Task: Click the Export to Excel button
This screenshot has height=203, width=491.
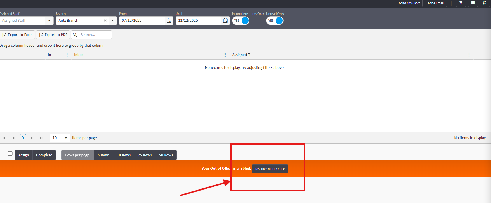Action: point(18,35)
